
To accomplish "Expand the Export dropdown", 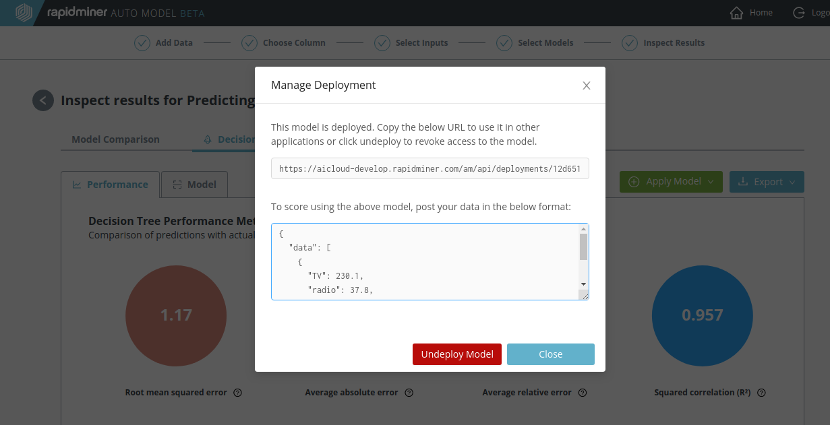I will [767, 182].
